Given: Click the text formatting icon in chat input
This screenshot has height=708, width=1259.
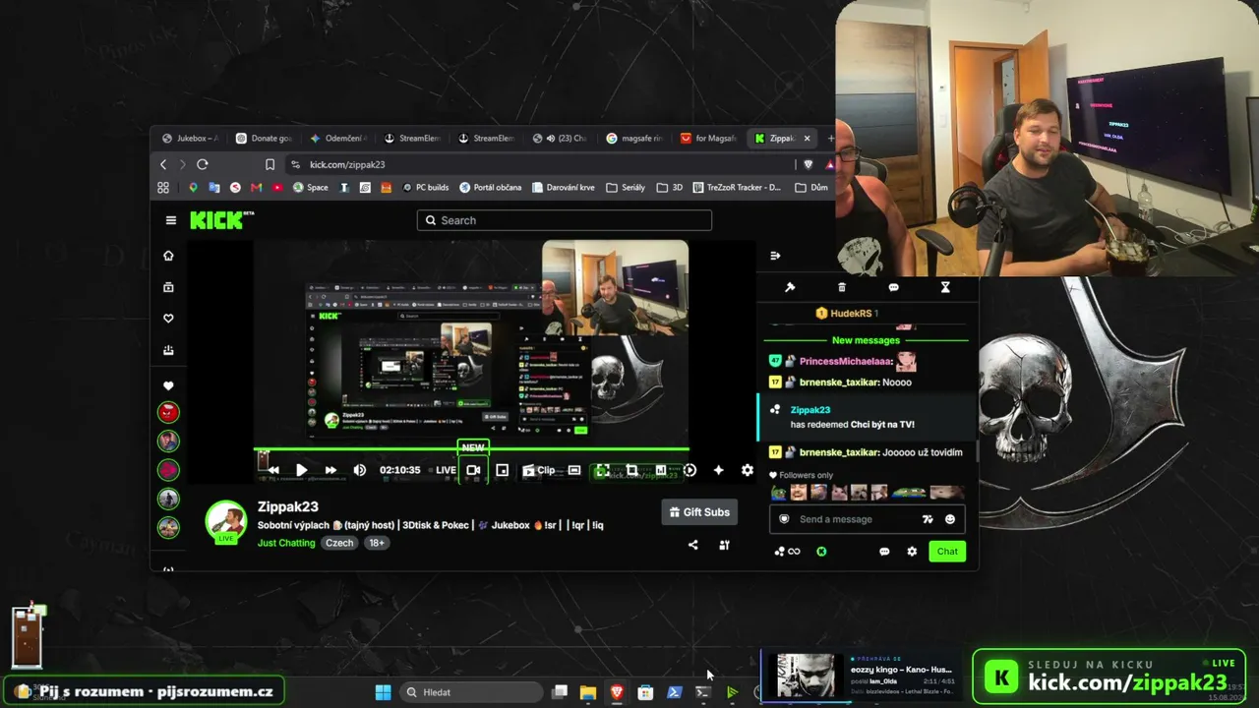Looking at the screenshot, I should [x=927, y=519].
